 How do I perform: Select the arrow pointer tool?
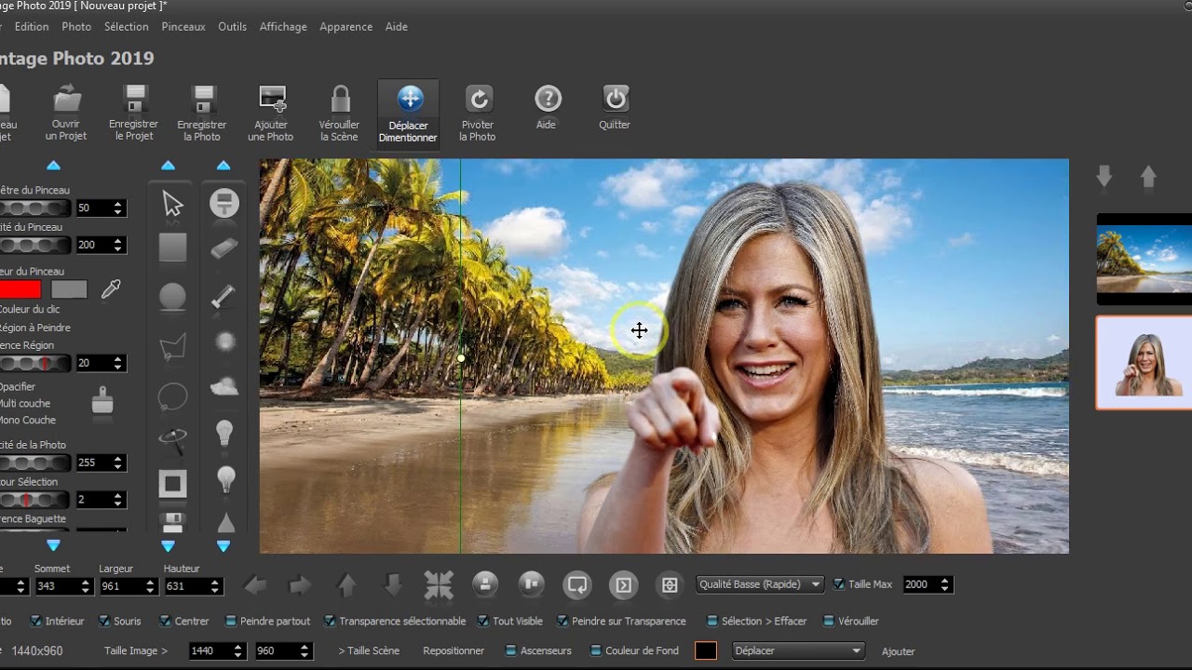point(172,204)
